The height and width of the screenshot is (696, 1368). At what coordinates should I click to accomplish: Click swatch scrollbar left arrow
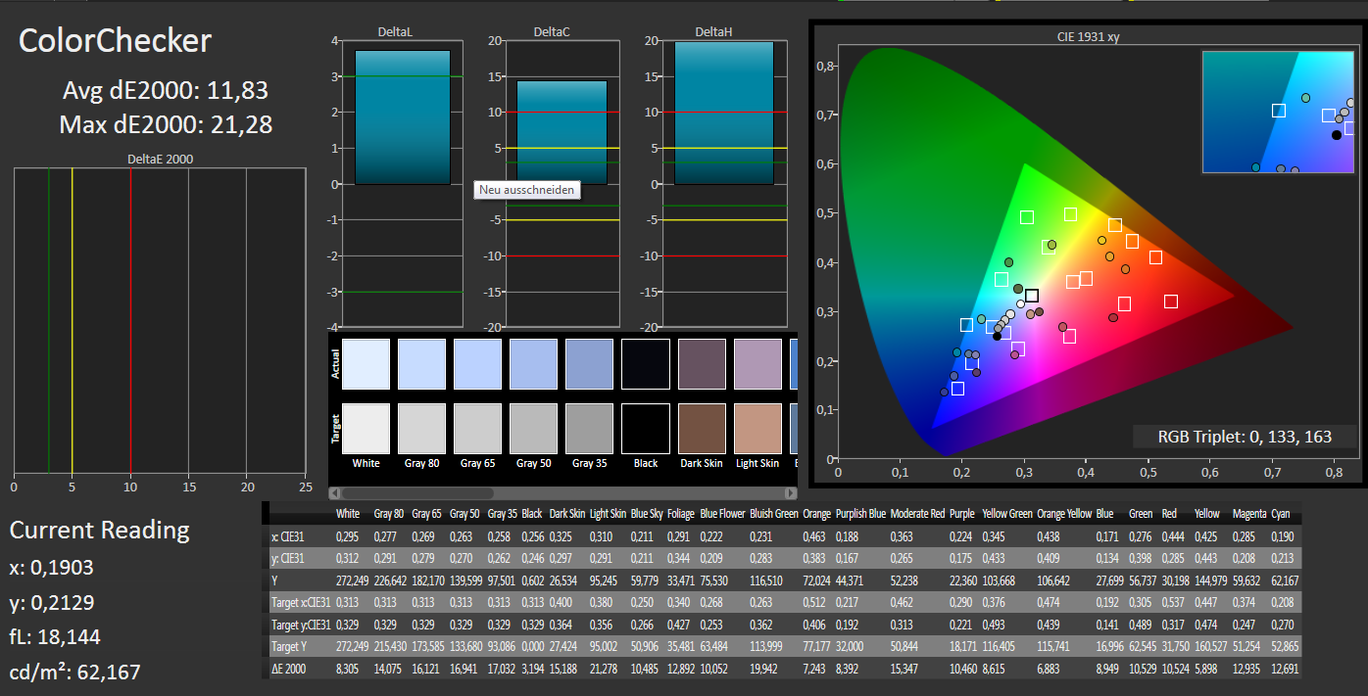pos(334,492)
